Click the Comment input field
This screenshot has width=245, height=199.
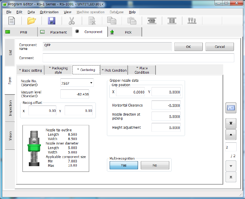click(x=138, y=58)
